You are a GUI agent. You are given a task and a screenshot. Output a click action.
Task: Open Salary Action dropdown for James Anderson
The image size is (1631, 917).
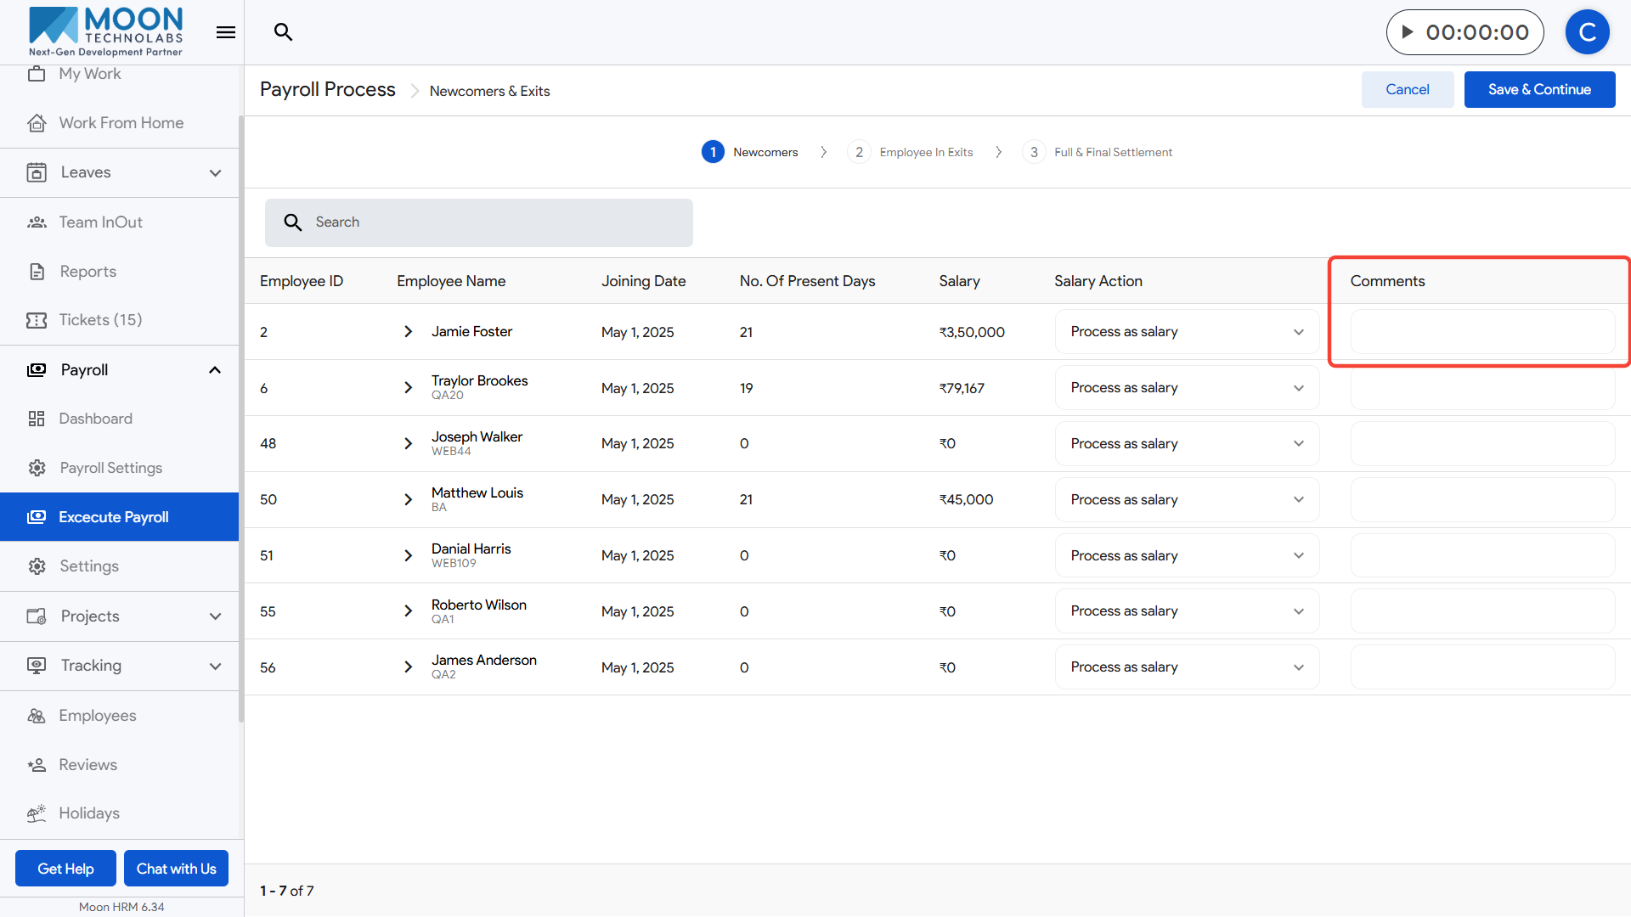[1186, 667]
